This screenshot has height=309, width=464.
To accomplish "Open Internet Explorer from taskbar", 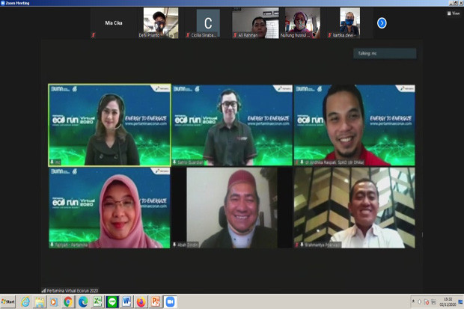I will [25, 302].
